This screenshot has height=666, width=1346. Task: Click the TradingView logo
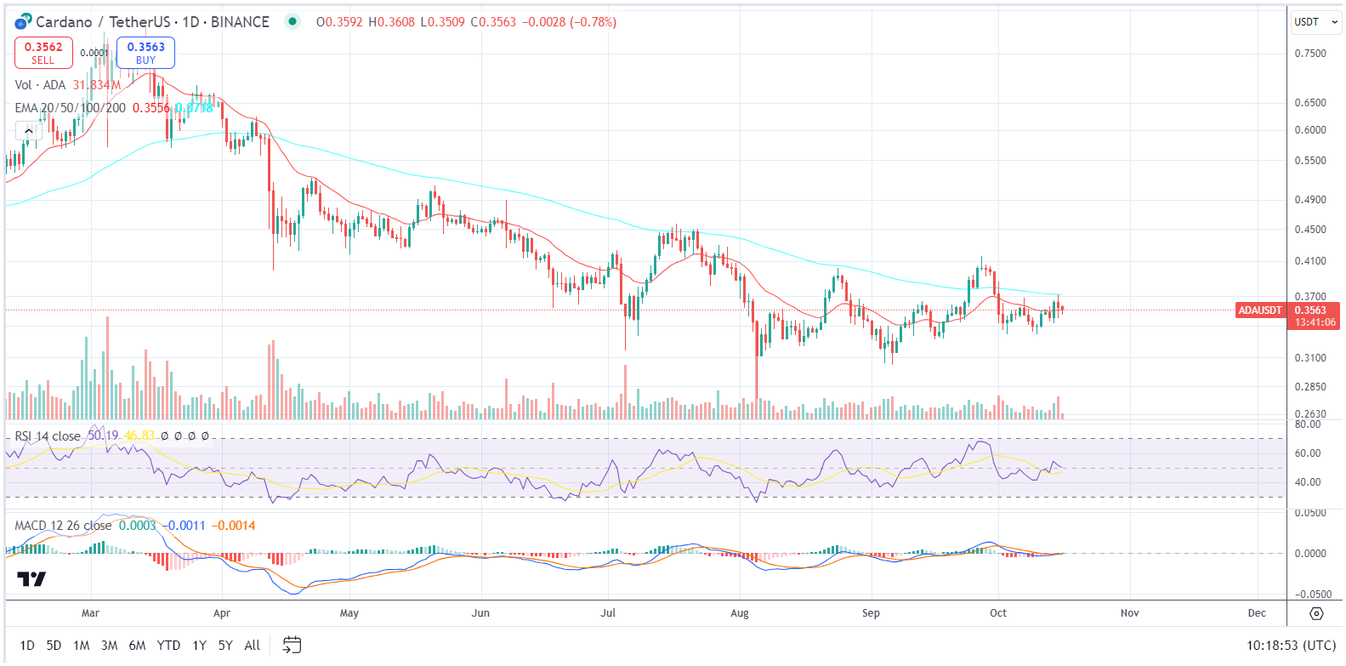point(31,579)
